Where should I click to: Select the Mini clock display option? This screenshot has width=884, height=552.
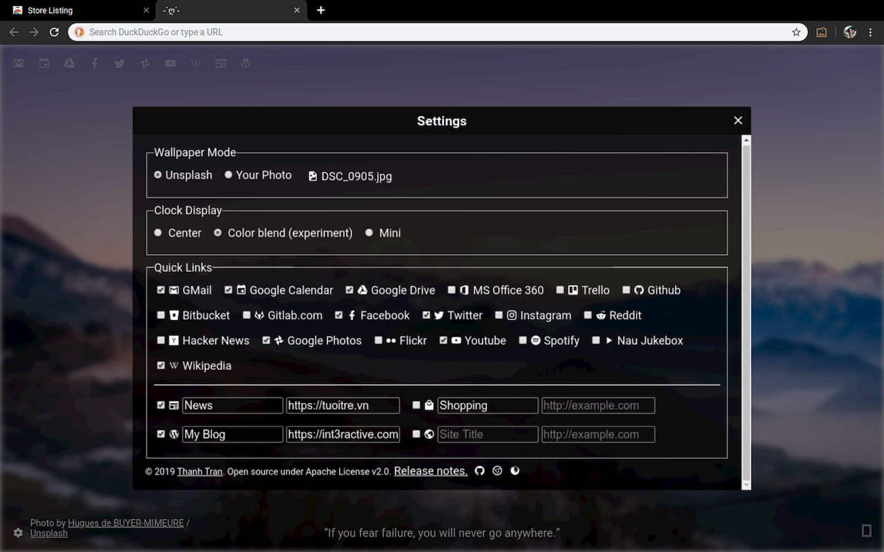pos(369,233)
